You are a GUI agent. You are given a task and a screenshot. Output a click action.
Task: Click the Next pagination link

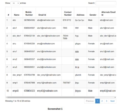[113, 101]
